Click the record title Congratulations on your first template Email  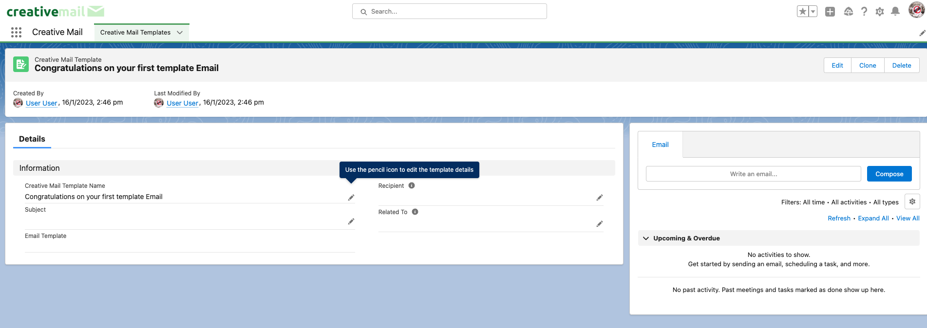pos(127,68)
